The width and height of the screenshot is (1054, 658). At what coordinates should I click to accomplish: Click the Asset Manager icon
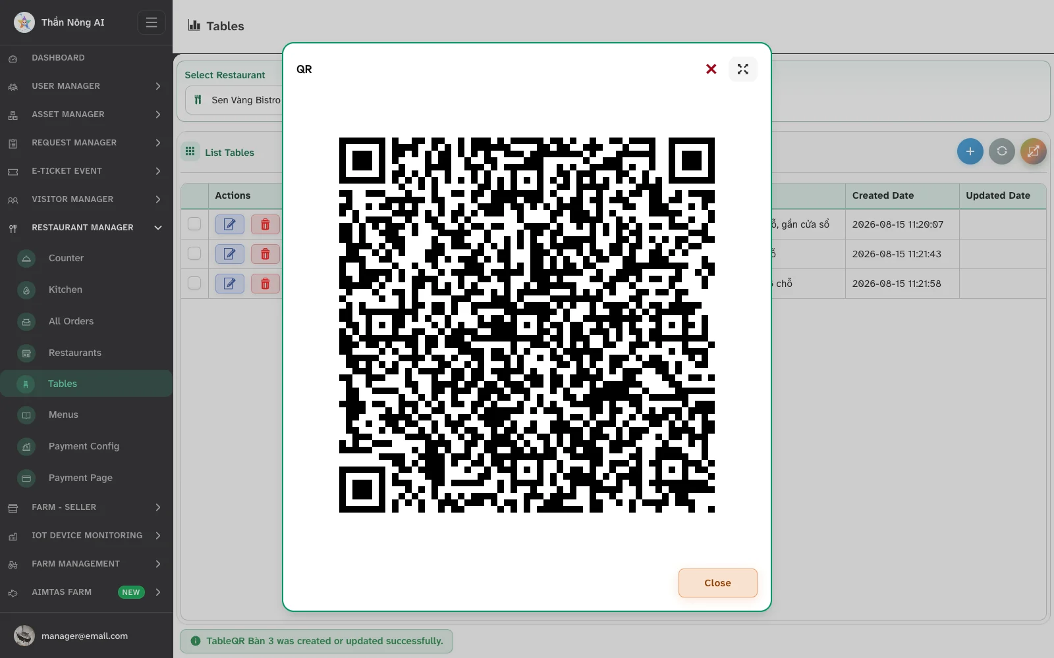[13, 115]
